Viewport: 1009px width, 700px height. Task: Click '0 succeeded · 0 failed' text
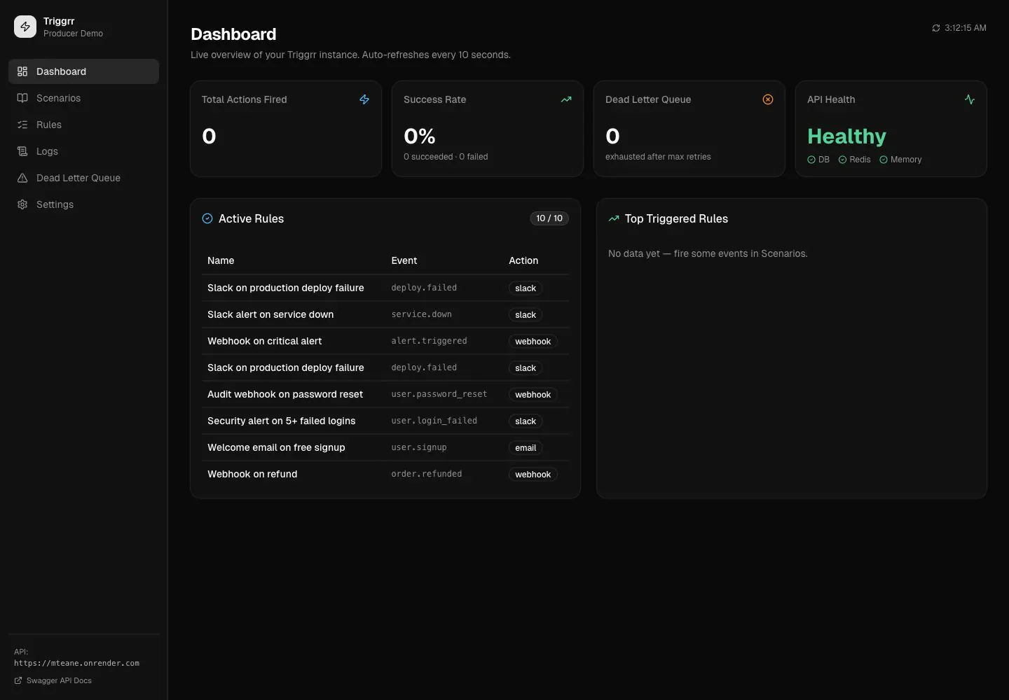click(x=446, y=157)
